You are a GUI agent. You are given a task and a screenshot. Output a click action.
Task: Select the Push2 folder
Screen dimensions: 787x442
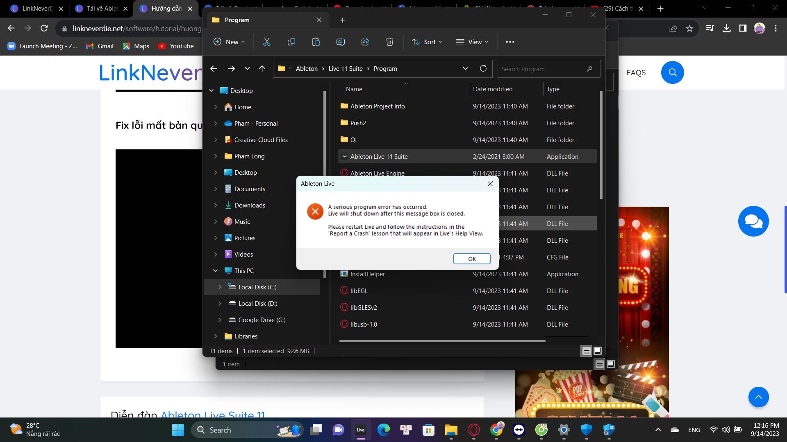pos(467,123)
